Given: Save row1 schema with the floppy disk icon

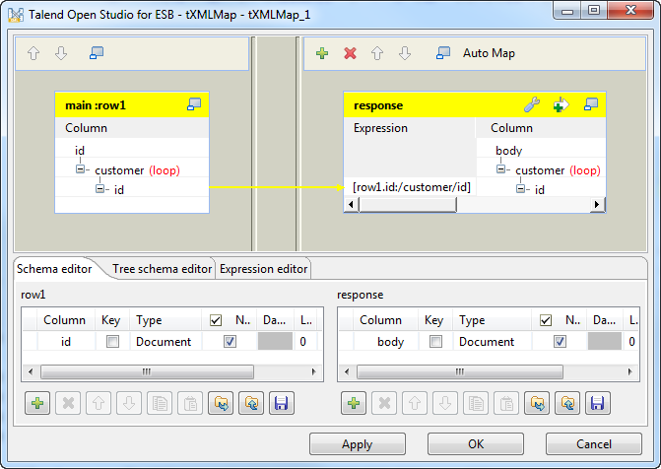Looking at the screenshot, I should pyautogui.click(x=282, y=403).
